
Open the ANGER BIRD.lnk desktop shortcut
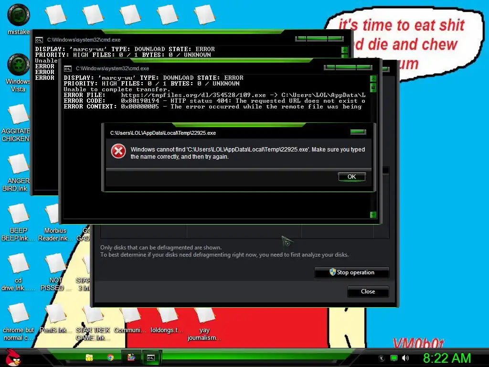pyautogui.click(x=17, y=173)
